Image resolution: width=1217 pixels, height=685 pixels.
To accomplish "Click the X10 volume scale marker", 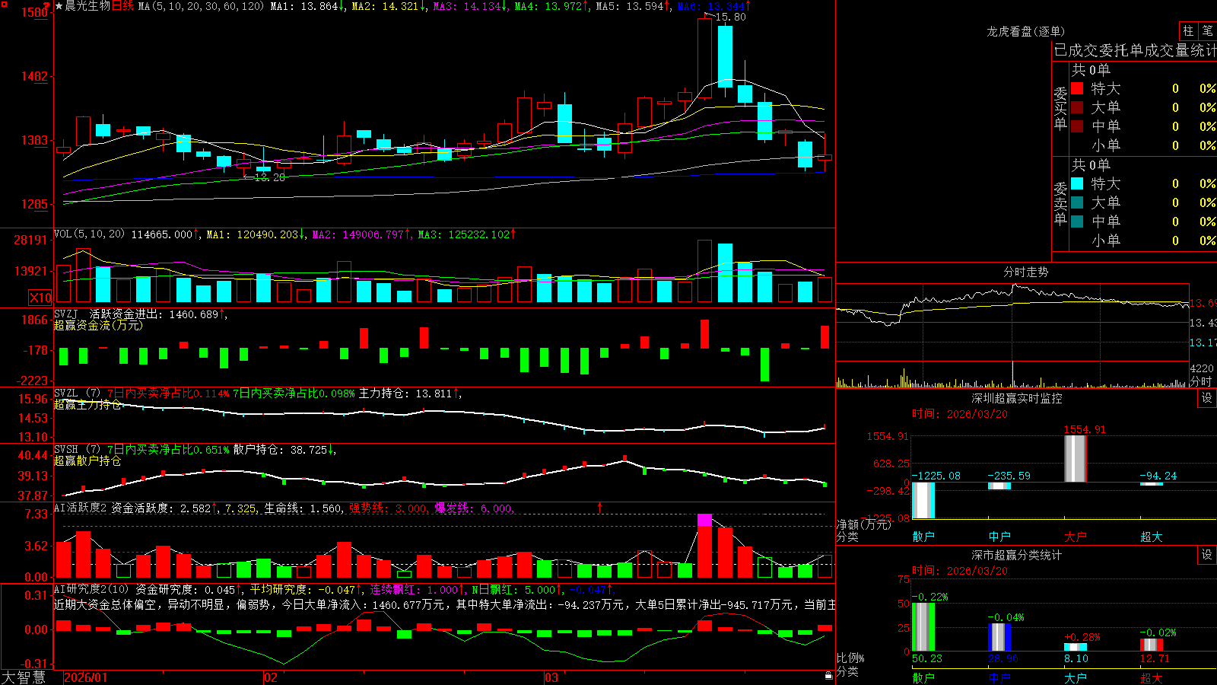I will pos(40,298).
